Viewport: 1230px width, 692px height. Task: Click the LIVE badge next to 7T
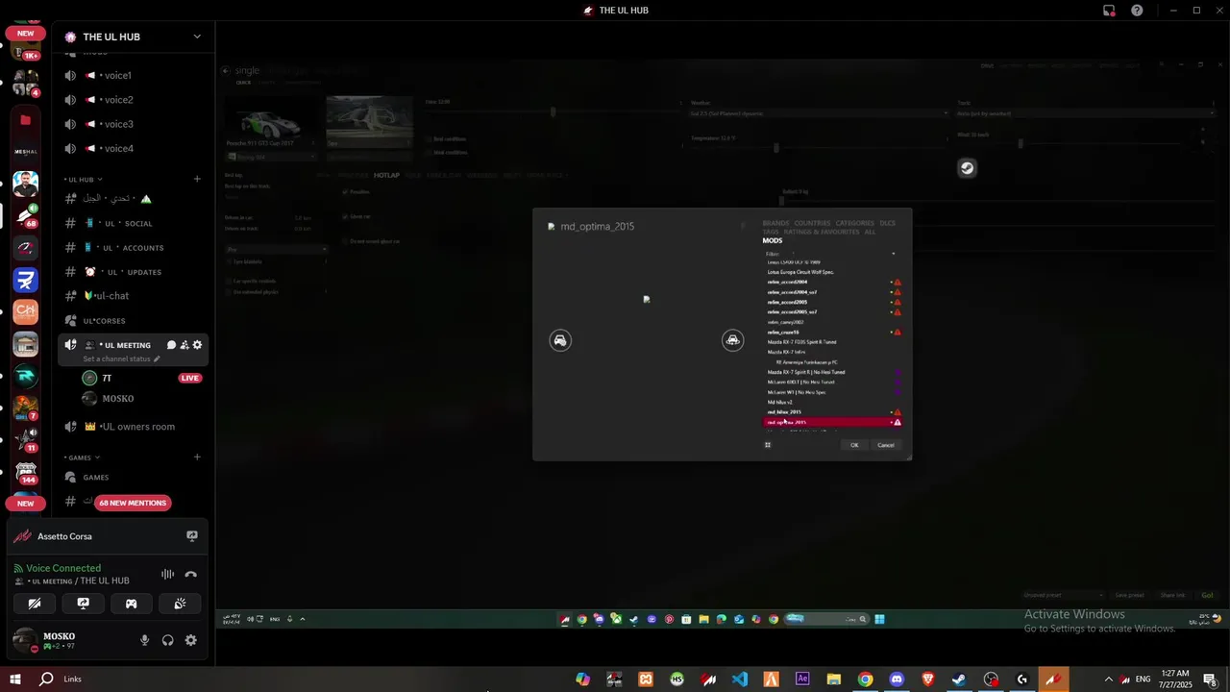[x=190, y=378]
